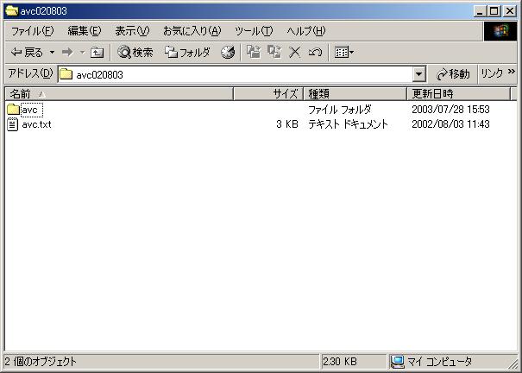Screen dimensions: 522x373
Task: Click the Undo toolbar icon
Action: point(315,53)
